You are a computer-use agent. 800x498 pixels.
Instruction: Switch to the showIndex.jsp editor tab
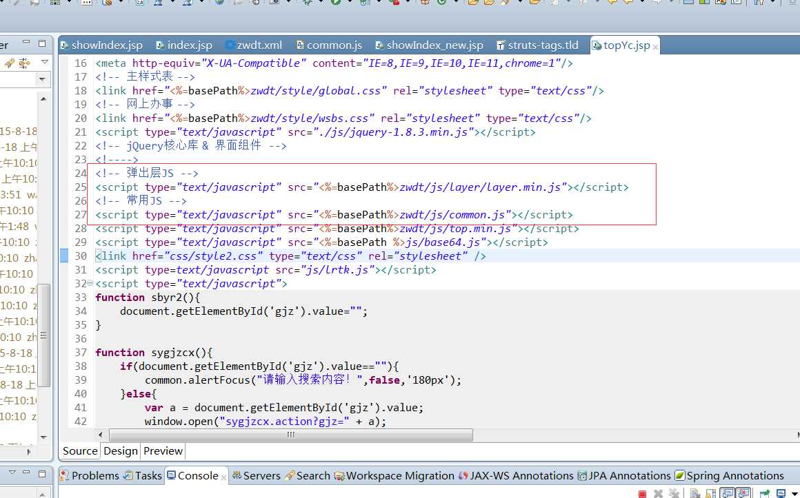[101, 45]
